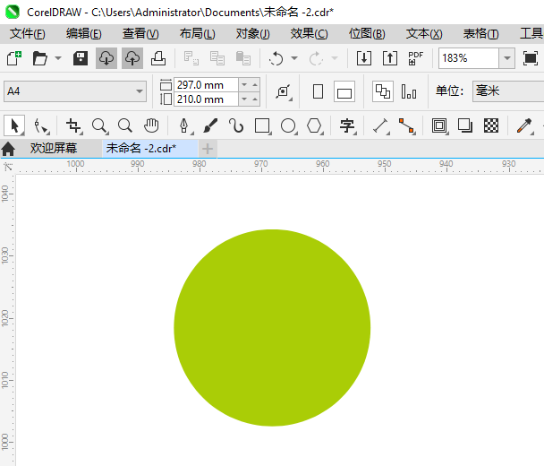Open the 文件(F) menu
The width and height of the screenshot is (544, 466).
28,34
